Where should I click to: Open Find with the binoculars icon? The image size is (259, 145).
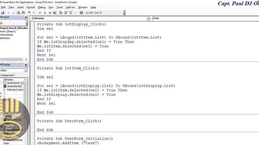[23, 12]
